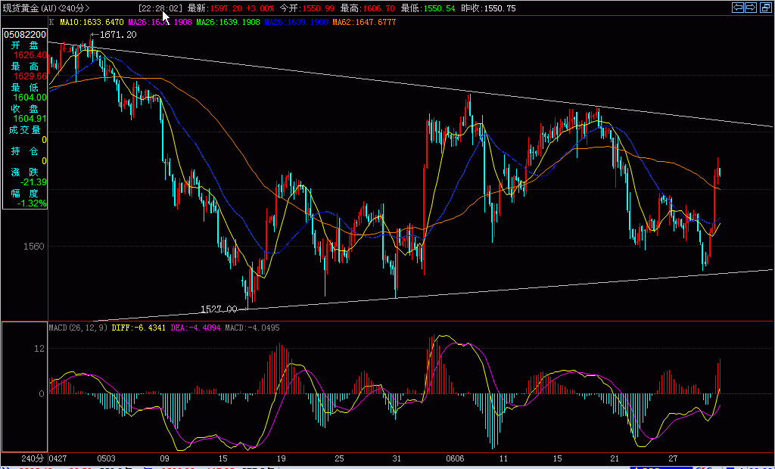Click the 11 date on time axis
This screenshot has height=469, width=775.
pyautogui.click(x=503, y=458)
